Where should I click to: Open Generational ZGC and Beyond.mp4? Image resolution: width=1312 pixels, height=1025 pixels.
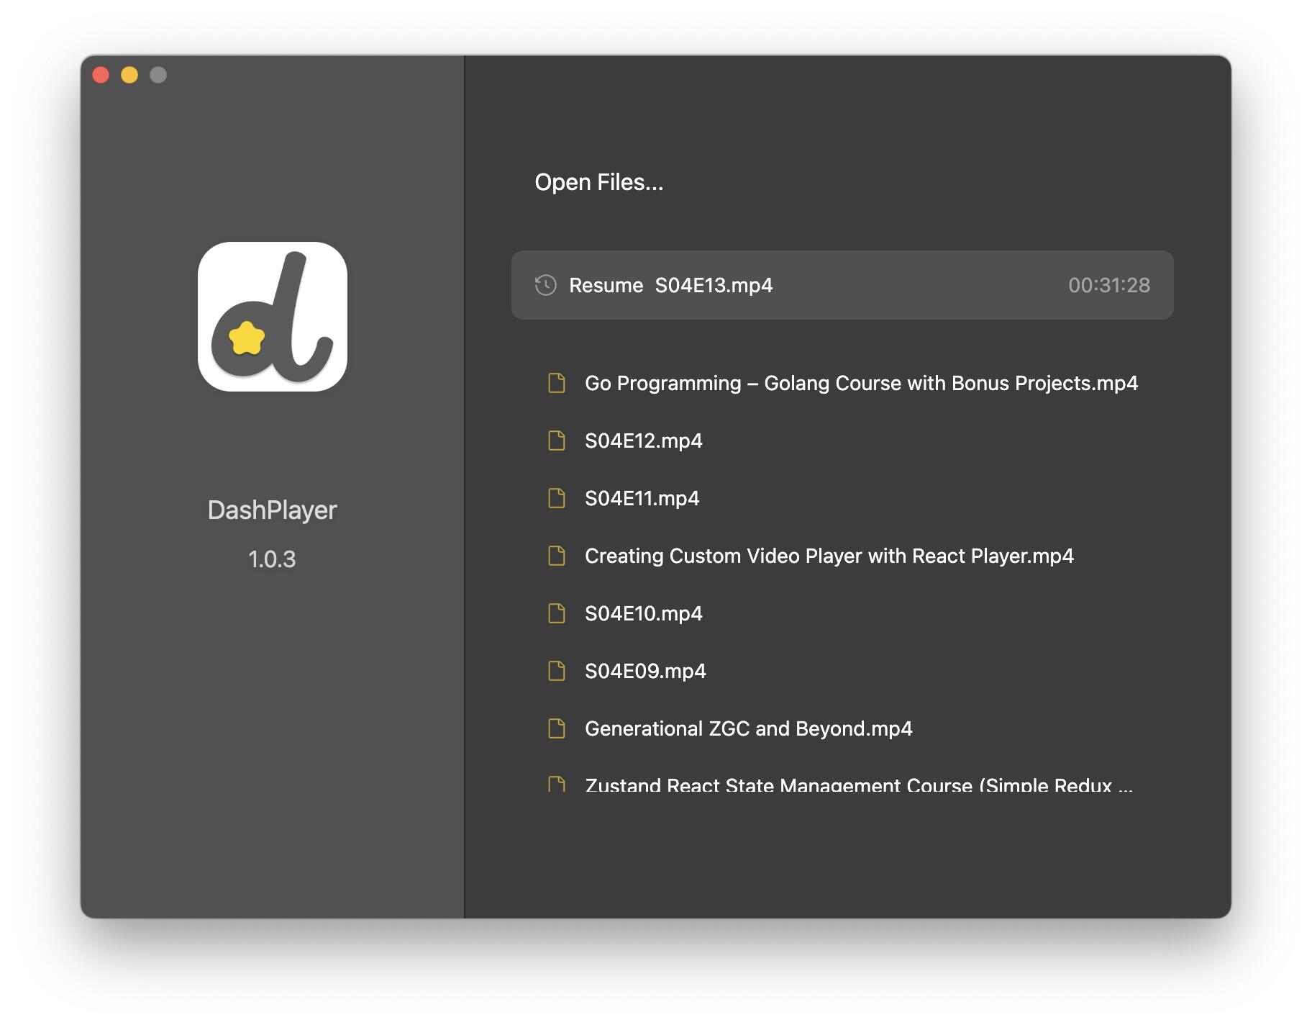pyautogui.click(x=748, y=728)
